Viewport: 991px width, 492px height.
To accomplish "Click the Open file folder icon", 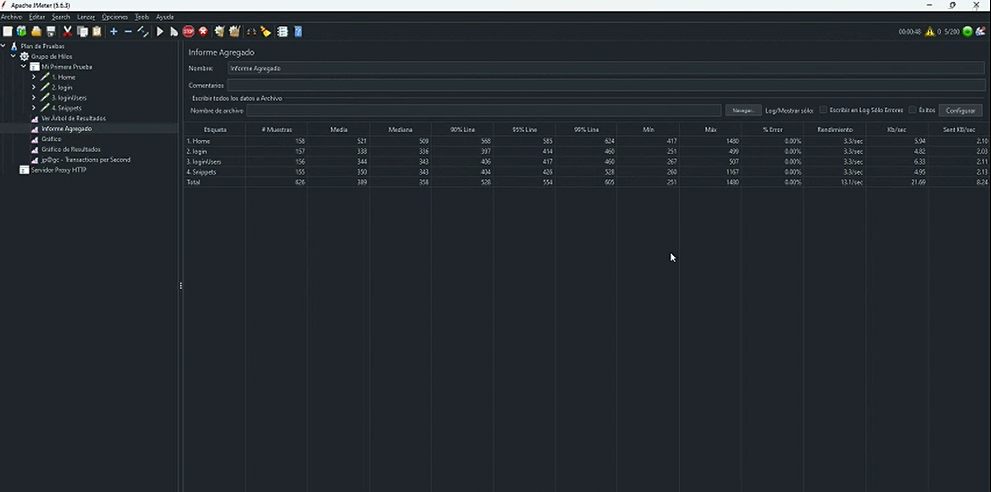I will 36,32.
